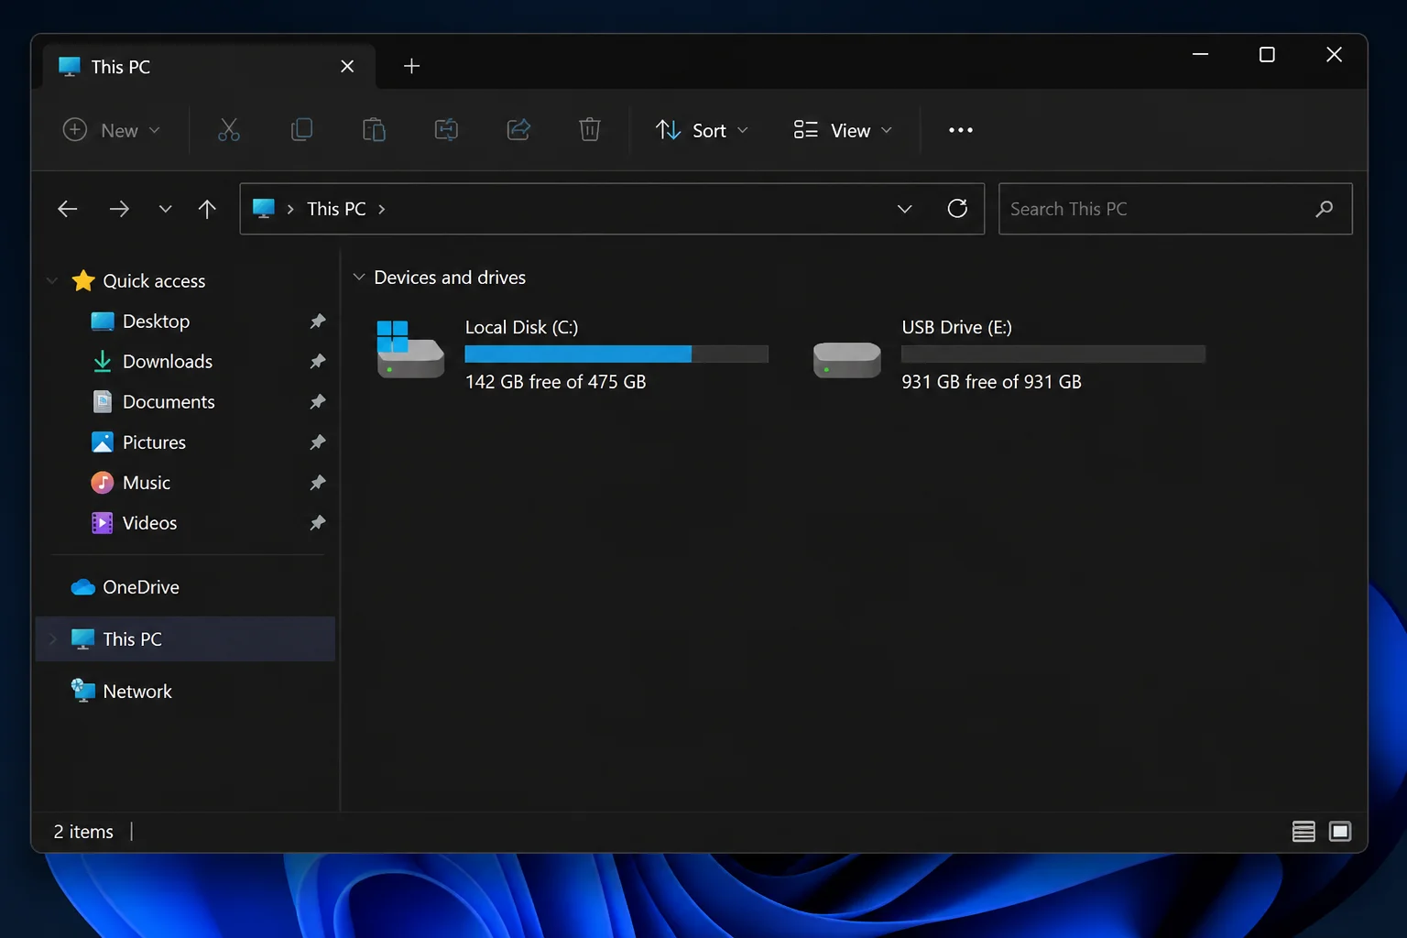Image resolution: width=1407 pixels, height=938 pixels.
Task: Go forward with the right arrow
Action: [119, 209]
